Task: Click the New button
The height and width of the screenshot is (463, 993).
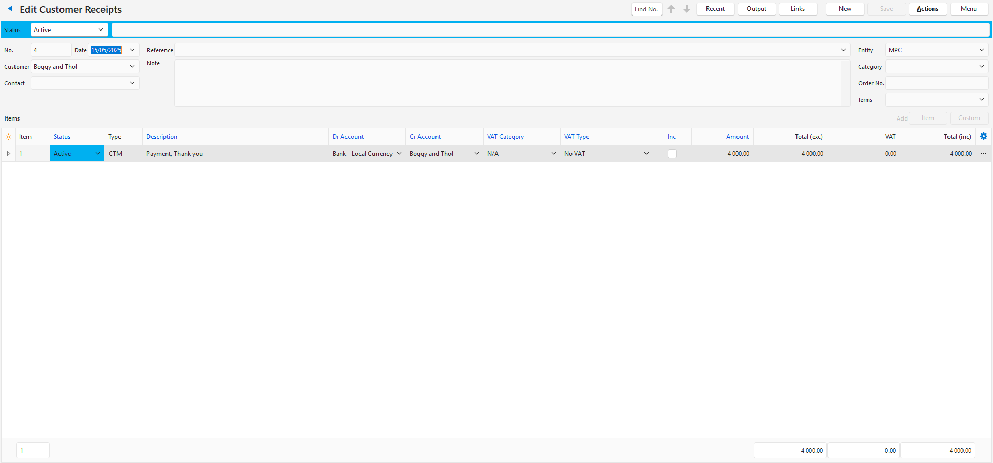Action: [845, 9]
